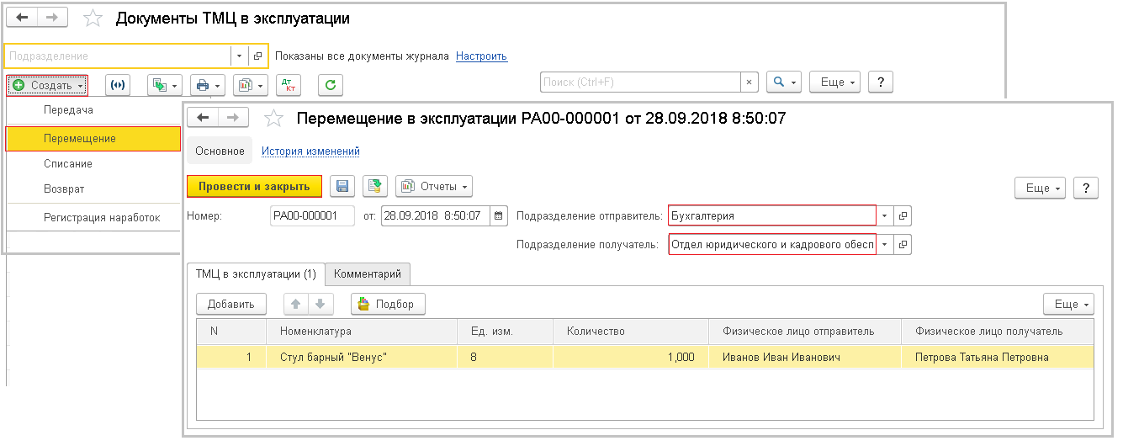The image size is (1123, 446).
Task: Open the calendar picker next to the date
Action: tap(499, 216)
